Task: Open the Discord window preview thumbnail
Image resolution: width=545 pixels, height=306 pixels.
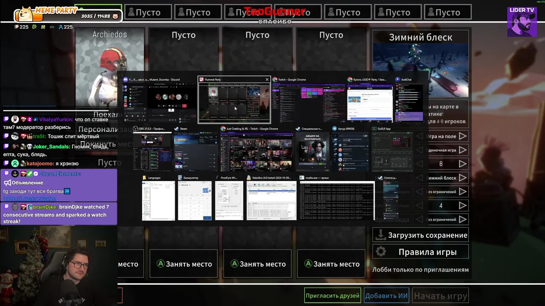Action: coord(159,103)
